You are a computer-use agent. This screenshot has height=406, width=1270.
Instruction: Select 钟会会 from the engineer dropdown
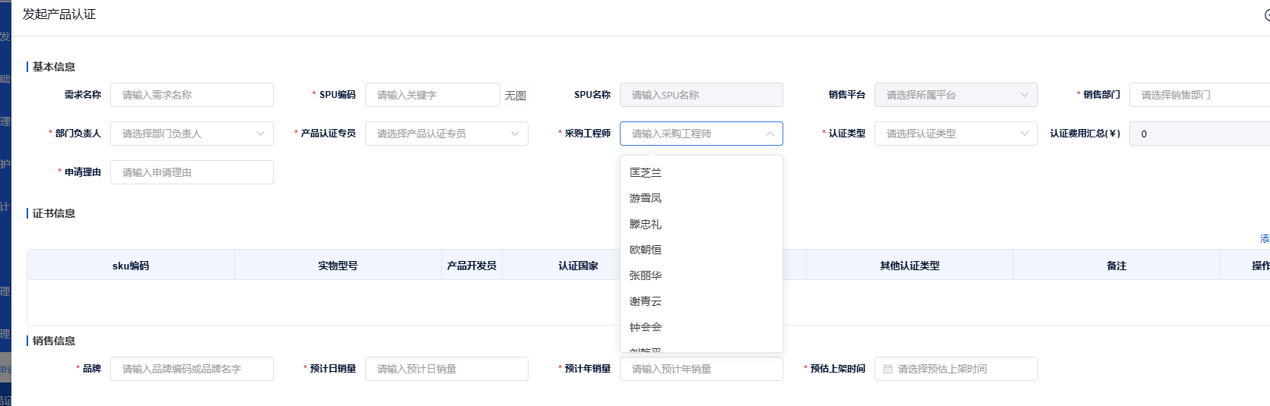[646, 327]
